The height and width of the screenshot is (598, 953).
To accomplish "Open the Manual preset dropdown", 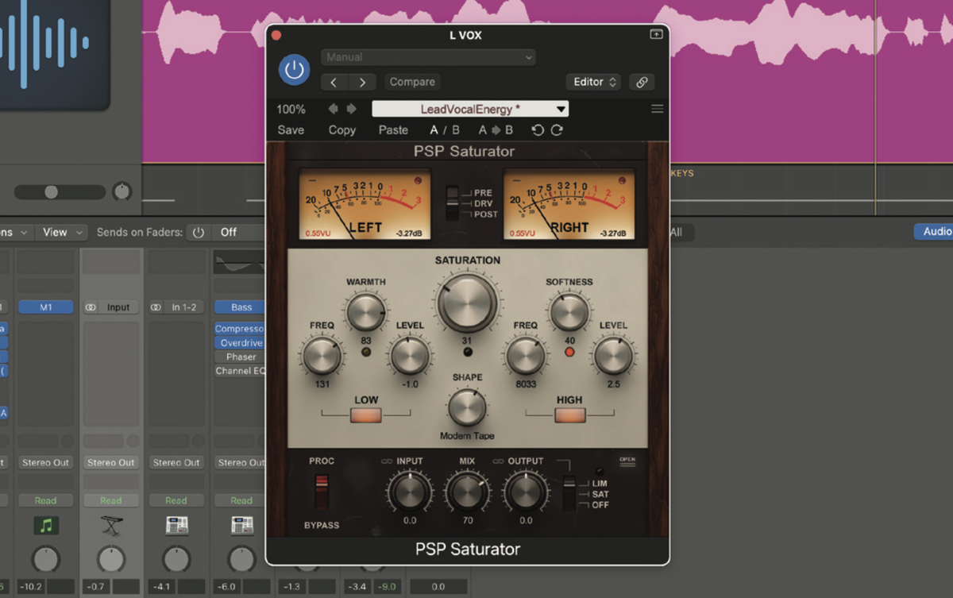I will (x=427, y=57).
